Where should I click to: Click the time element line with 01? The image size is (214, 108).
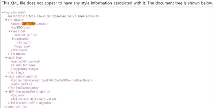click(x=23, y=65)
